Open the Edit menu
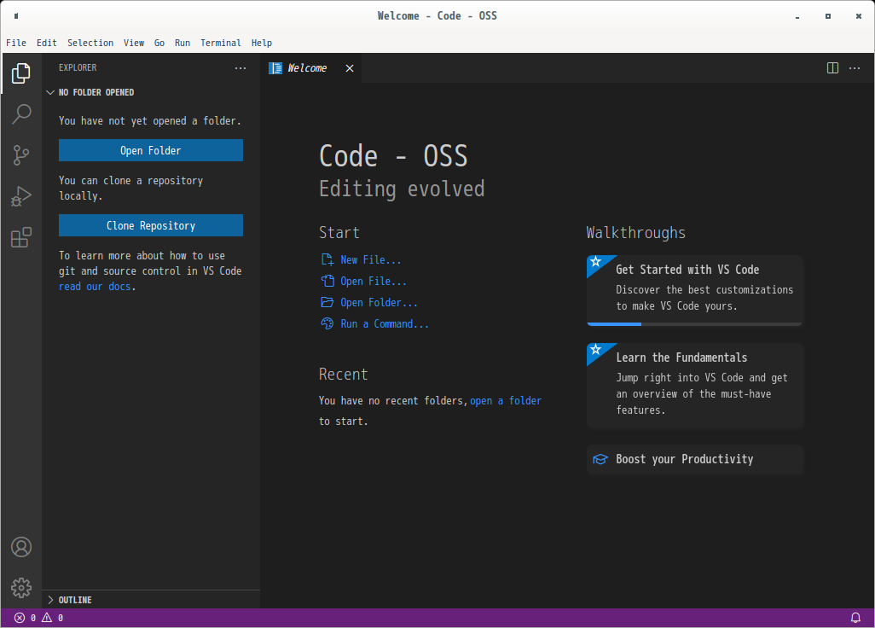Viewport: 875px width, 628px height. [47, 43]
